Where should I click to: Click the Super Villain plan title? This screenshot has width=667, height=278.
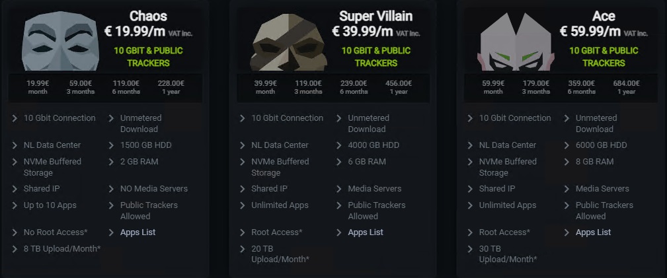pyautogui.click(x=375, y=16)
